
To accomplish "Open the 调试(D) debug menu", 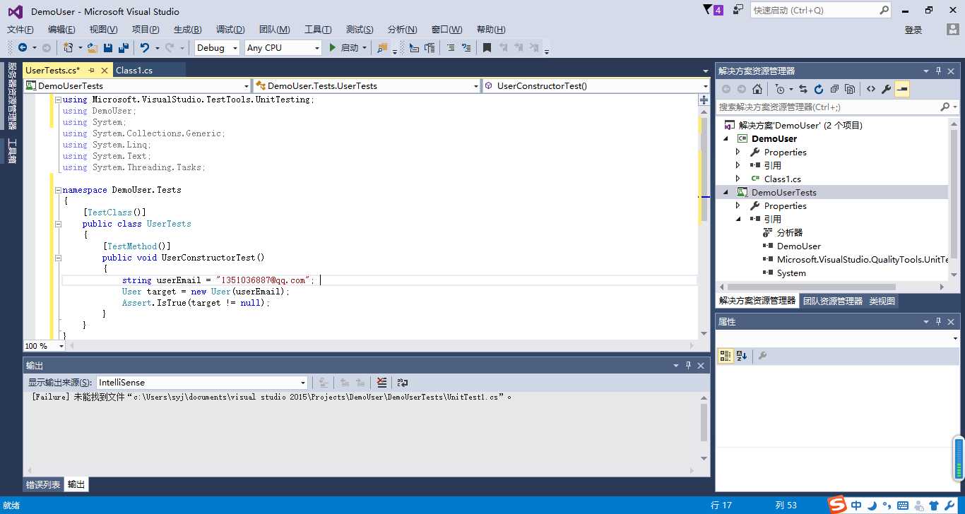I will [x=230, y=29].
